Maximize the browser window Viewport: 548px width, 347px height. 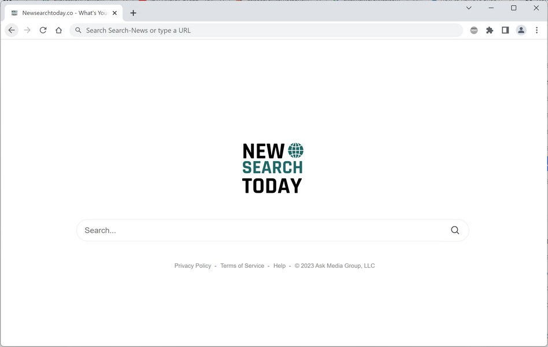pyautogui.click(x=513, y=8)
